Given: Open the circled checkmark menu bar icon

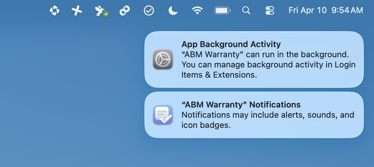Looking at the screenshot, I should tap(149, 11).
